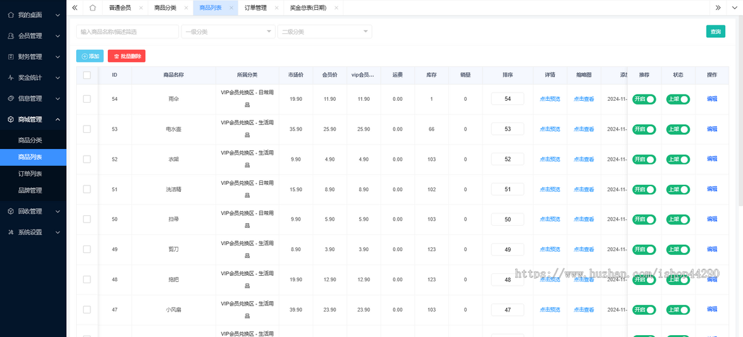This screenshot has width=743, height=337.
Task: Click product name 小风扇
Action: tap(173, 310)
